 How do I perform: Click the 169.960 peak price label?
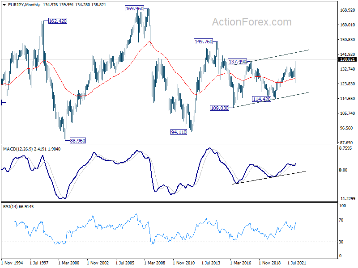point(135,8)
